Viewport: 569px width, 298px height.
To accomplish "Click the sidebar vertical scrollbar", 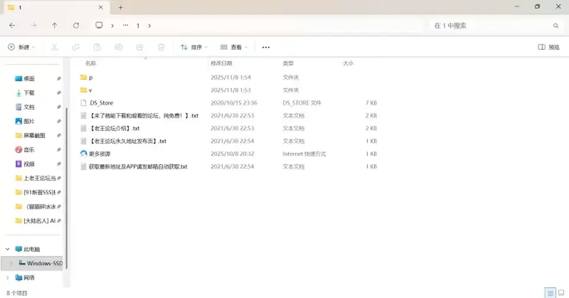I will (x=66, y=188).
